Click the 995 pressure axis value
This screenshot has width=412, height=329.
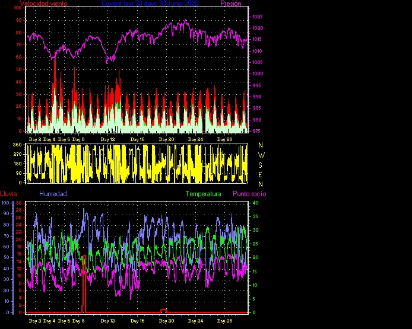click(x=258, y=85)
